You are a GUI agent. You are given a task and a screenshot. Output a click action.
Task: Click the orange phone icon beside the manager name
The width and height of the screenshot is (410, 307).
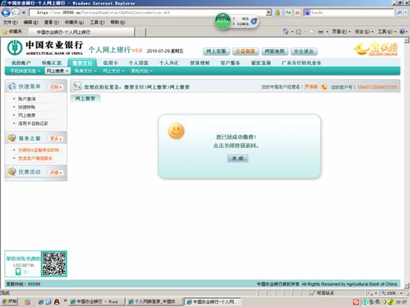pos(324,87)
